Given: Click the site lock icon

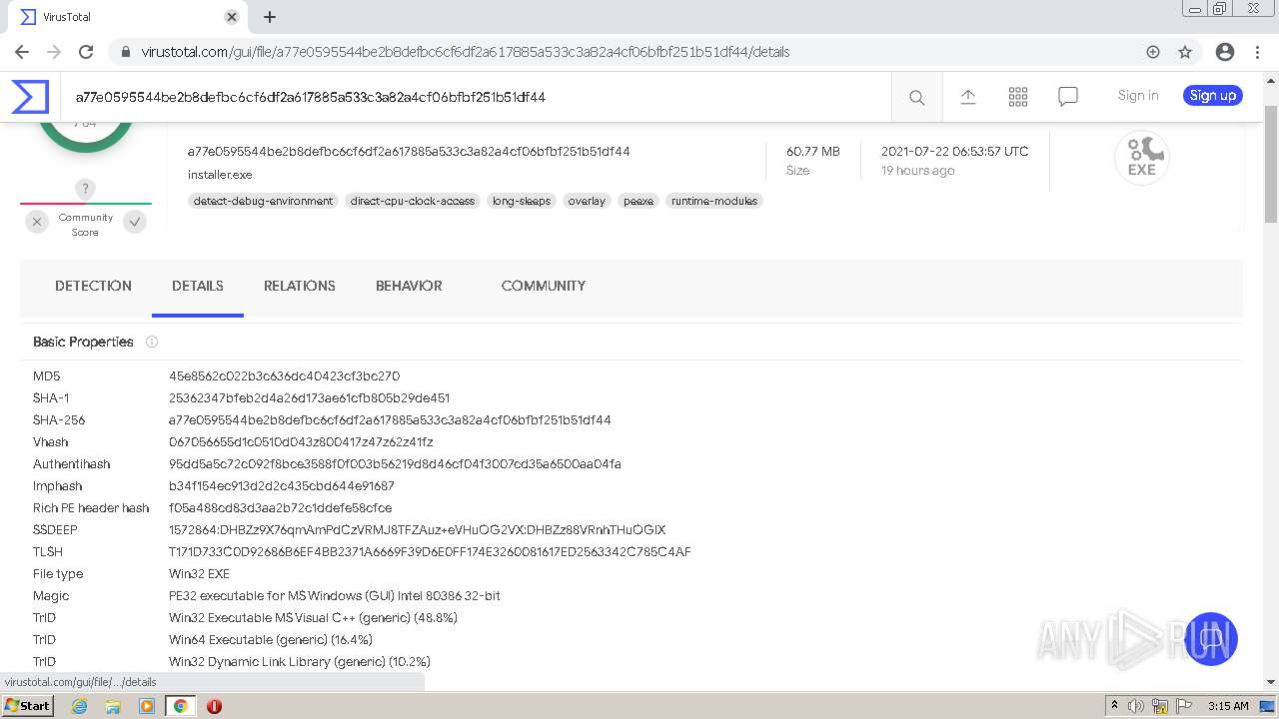Looking at the screenshot, I should pos(126,52).
